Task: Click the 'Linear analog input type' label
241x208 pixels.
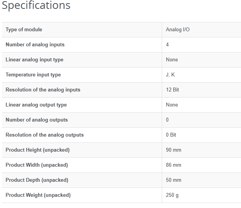Action: pos(34,60)
